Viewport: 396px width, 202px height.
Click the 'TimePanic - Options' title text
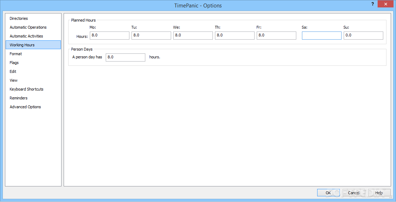pos(198,6)
